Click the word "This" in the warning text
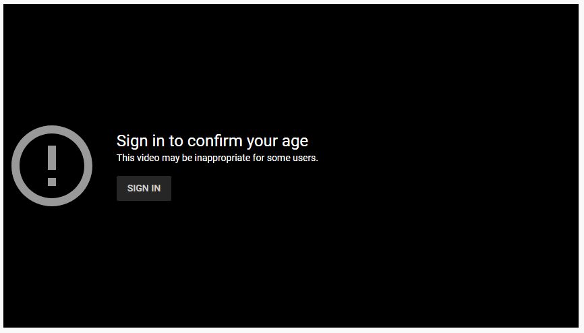584x333 pixels. (x=125, y=158)
